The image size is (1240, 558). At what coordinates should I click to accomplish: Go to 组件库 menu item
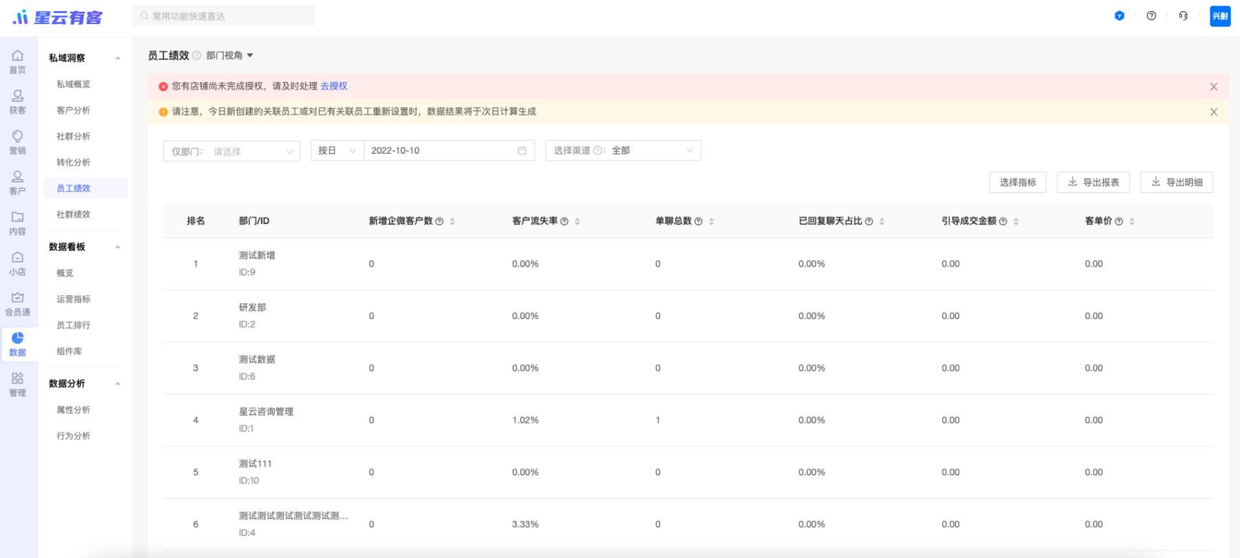pyautogui.click(x=70, y=351)
